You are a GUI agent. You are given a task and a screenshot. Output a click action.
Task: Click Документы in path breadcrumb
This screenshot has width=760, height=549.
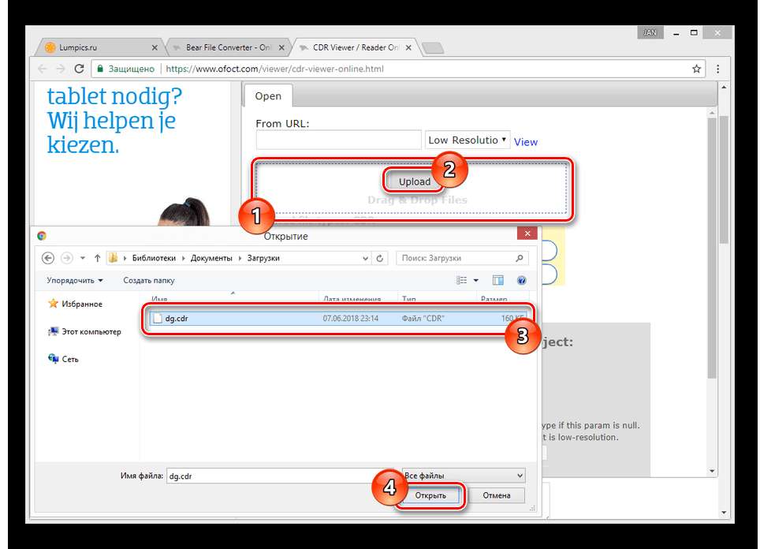click(211, 258)
